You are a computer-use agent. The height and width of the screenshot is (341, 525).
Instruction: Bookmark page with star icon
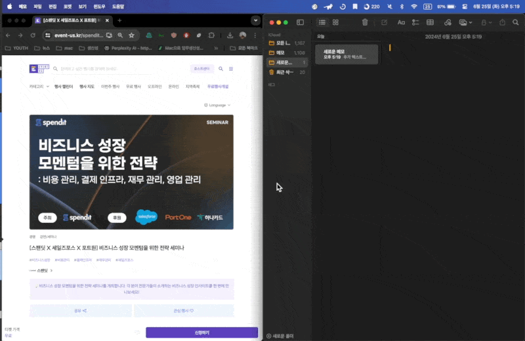point(131,35)
